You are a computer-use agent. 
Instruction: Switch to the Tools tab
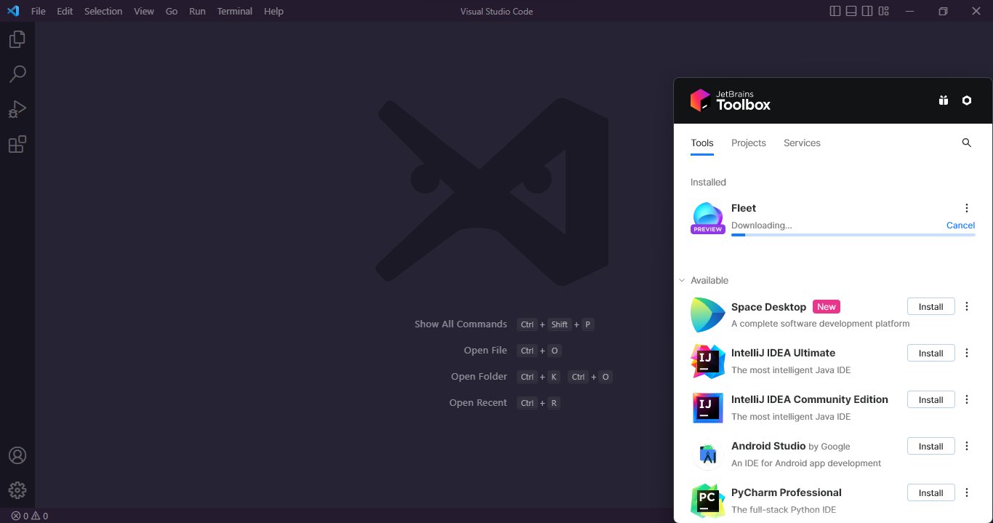click(x=702, y=143)
